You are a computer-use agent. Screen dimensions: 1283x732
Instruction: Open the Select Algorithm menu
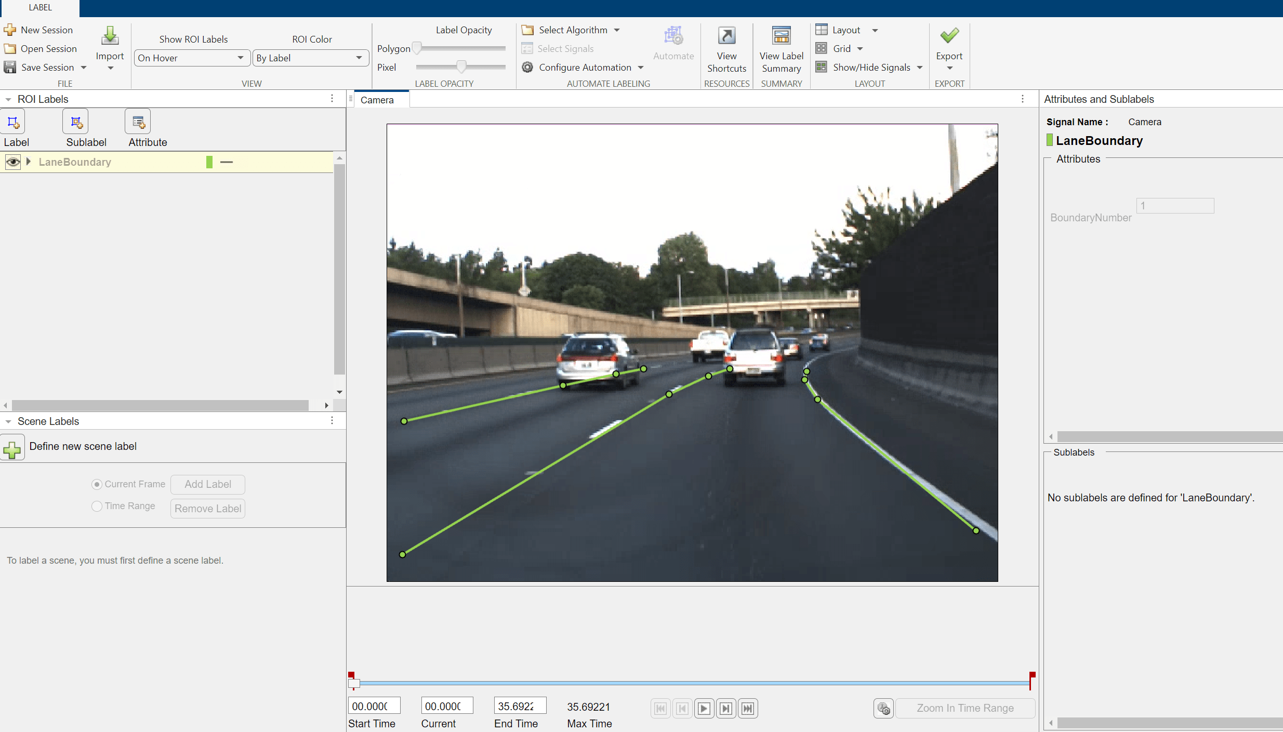pyautogui.click(x=572, y=30)
